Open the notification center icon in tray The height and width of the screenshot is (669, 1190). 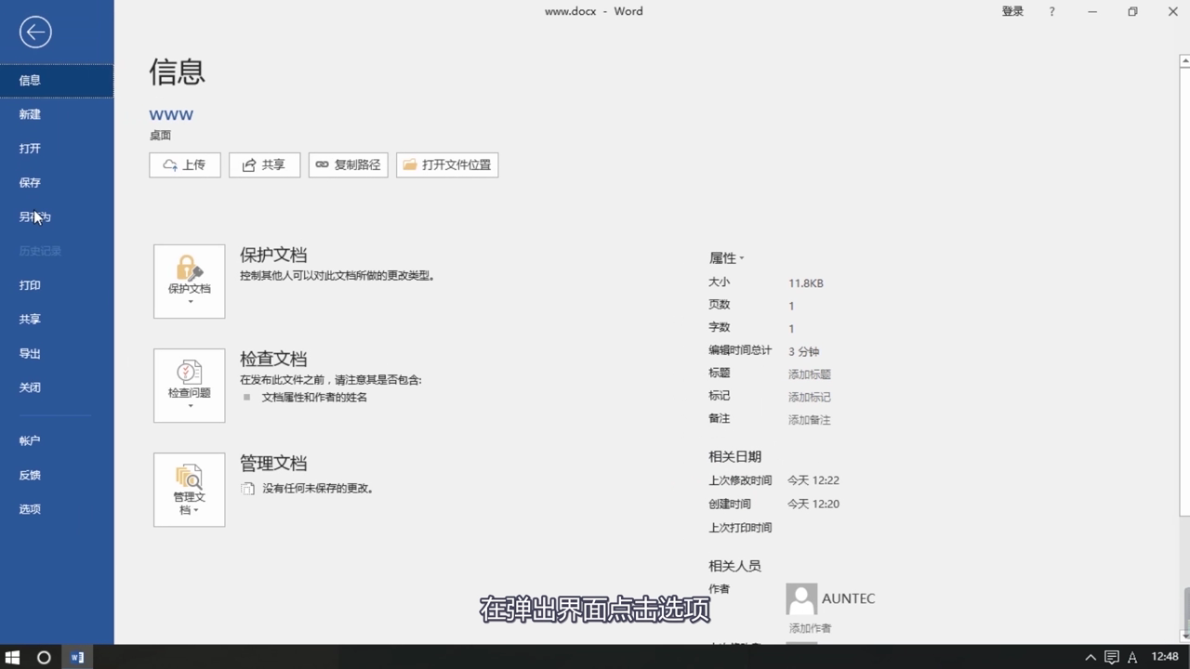coord(1112,658)
